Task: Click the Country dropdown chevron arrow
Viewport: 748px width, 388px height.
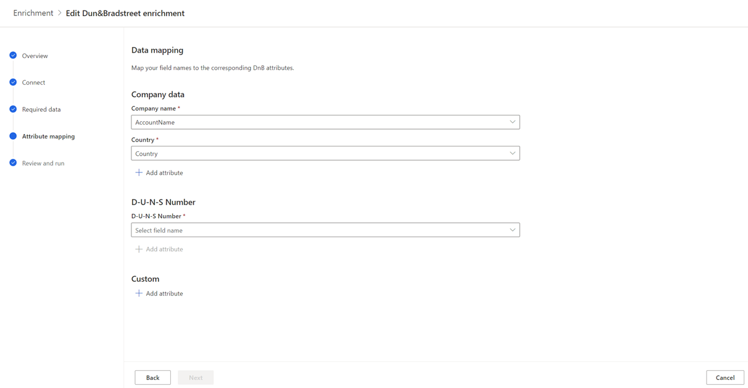Action: 512,153
